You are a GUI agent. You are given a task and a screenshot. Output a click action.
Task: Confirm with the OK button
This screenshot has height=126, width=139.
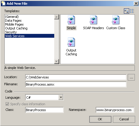(100, 119)
